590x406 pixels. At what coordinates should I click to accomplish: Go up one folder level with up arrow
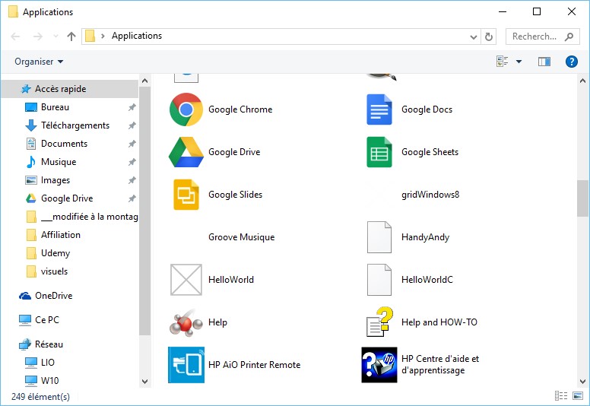point(71,36)
